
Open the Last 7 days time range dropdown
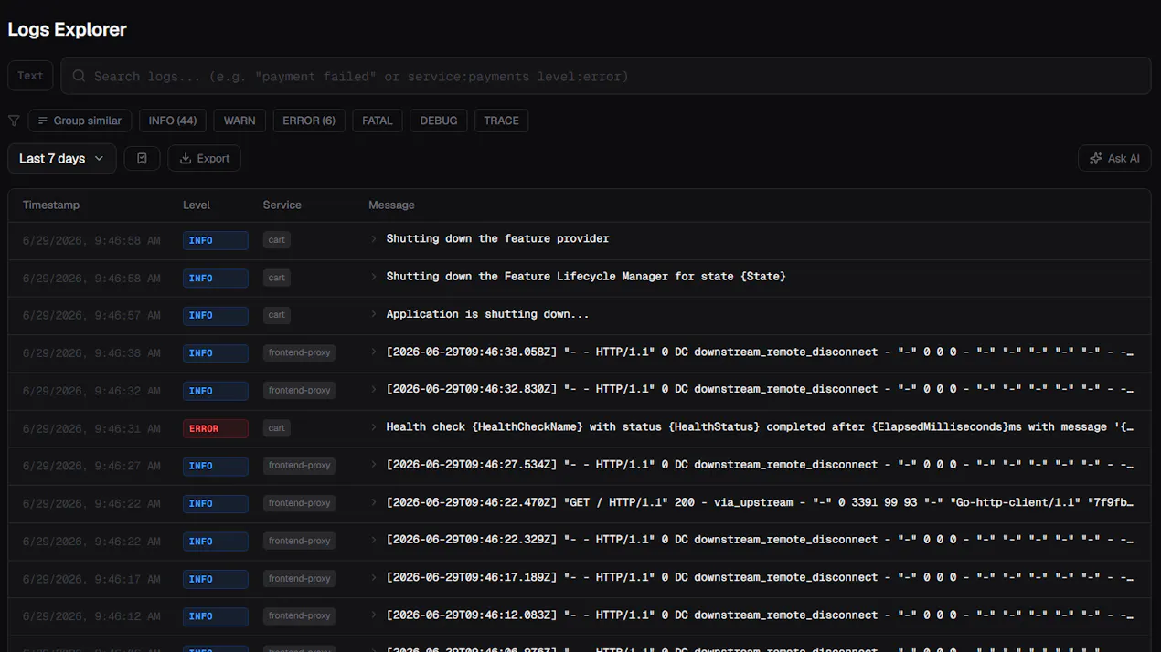(62, 158)
